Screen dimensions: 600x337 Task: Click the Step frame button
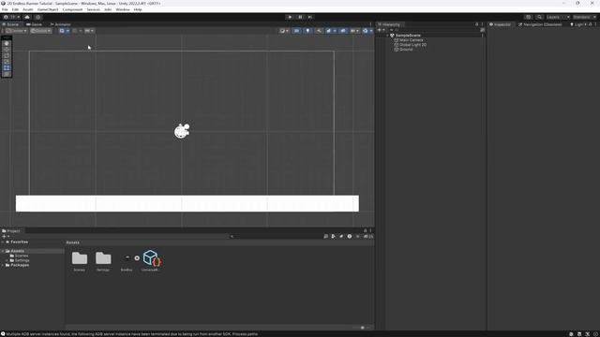click(x=310, y=17)
